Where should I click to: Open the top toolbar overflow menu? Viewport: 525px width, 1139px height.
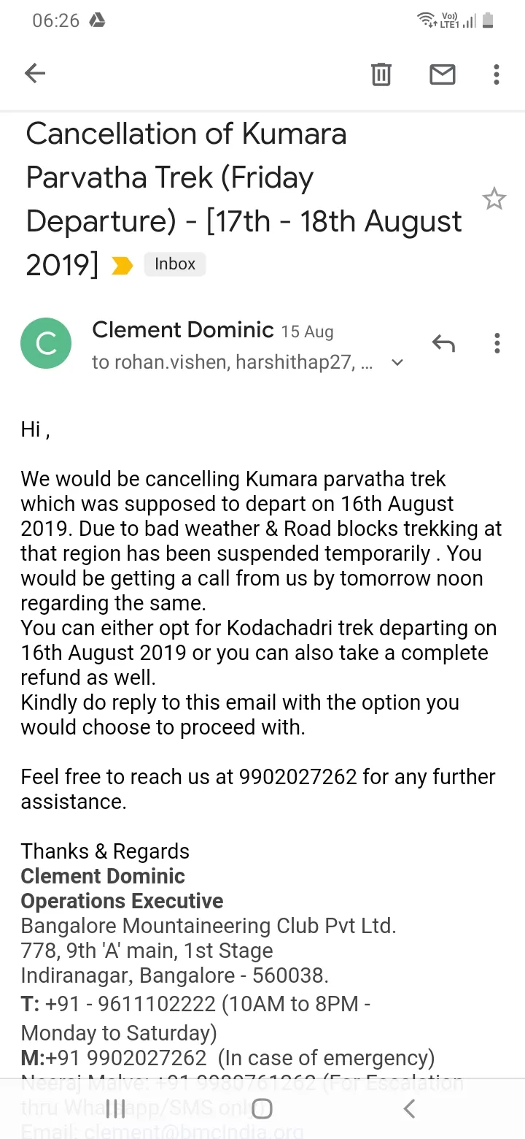(497, 74)
